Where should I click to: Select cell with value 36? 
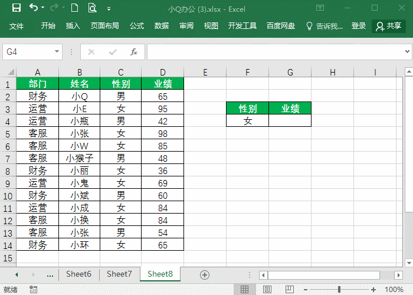(x=162, y=171)
